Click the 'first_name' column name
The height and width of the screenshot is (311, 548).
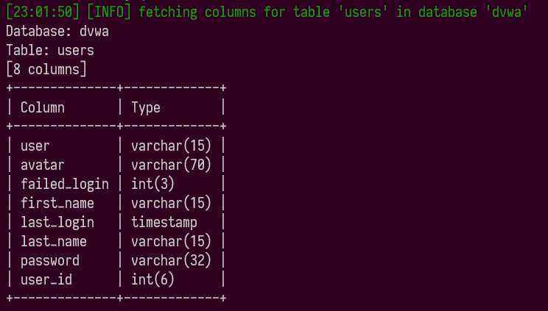coord(57,203)
